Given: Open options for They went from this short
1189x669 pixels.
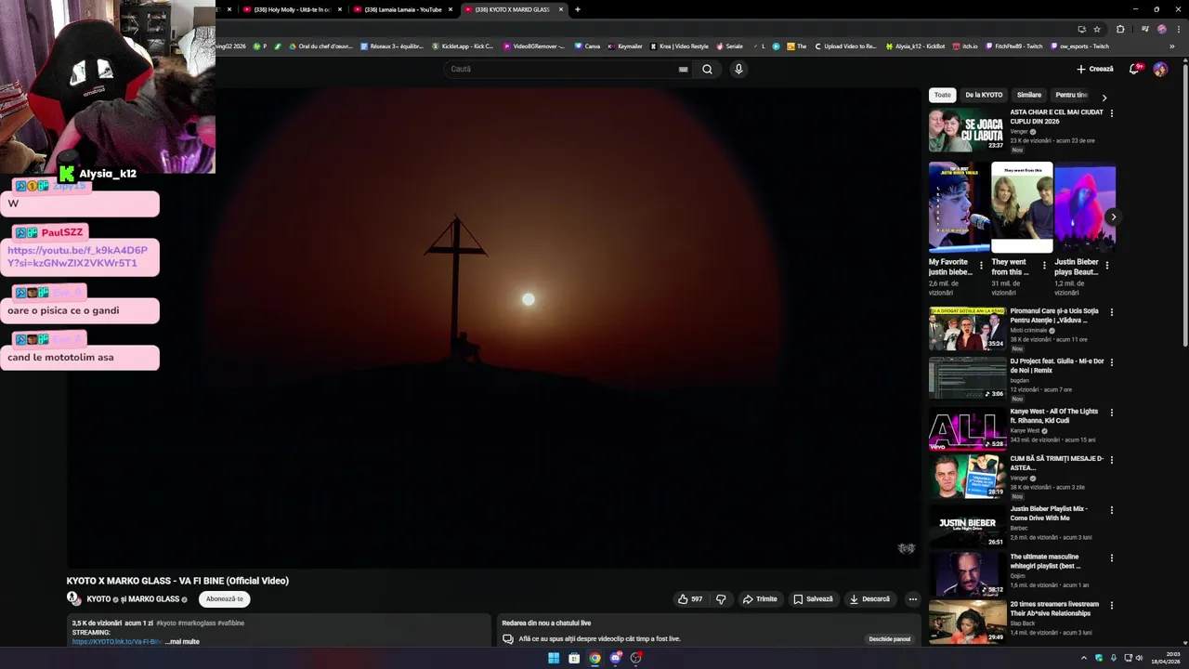Looking at the screenshot, I should (1044, 266).
